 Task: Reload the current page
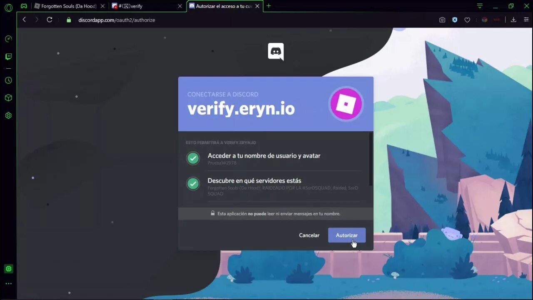[x=50, y=20]
